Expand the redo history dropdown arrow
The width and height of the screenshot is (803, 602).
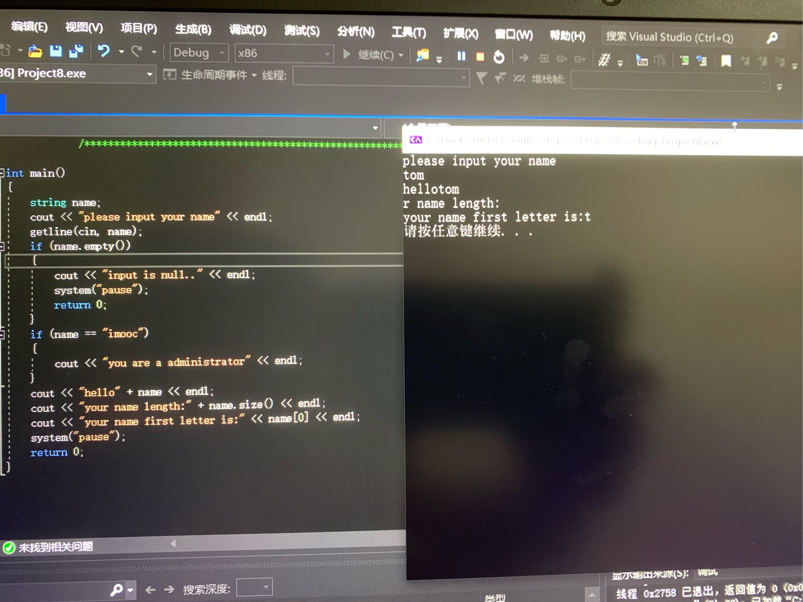pos(154,52)
